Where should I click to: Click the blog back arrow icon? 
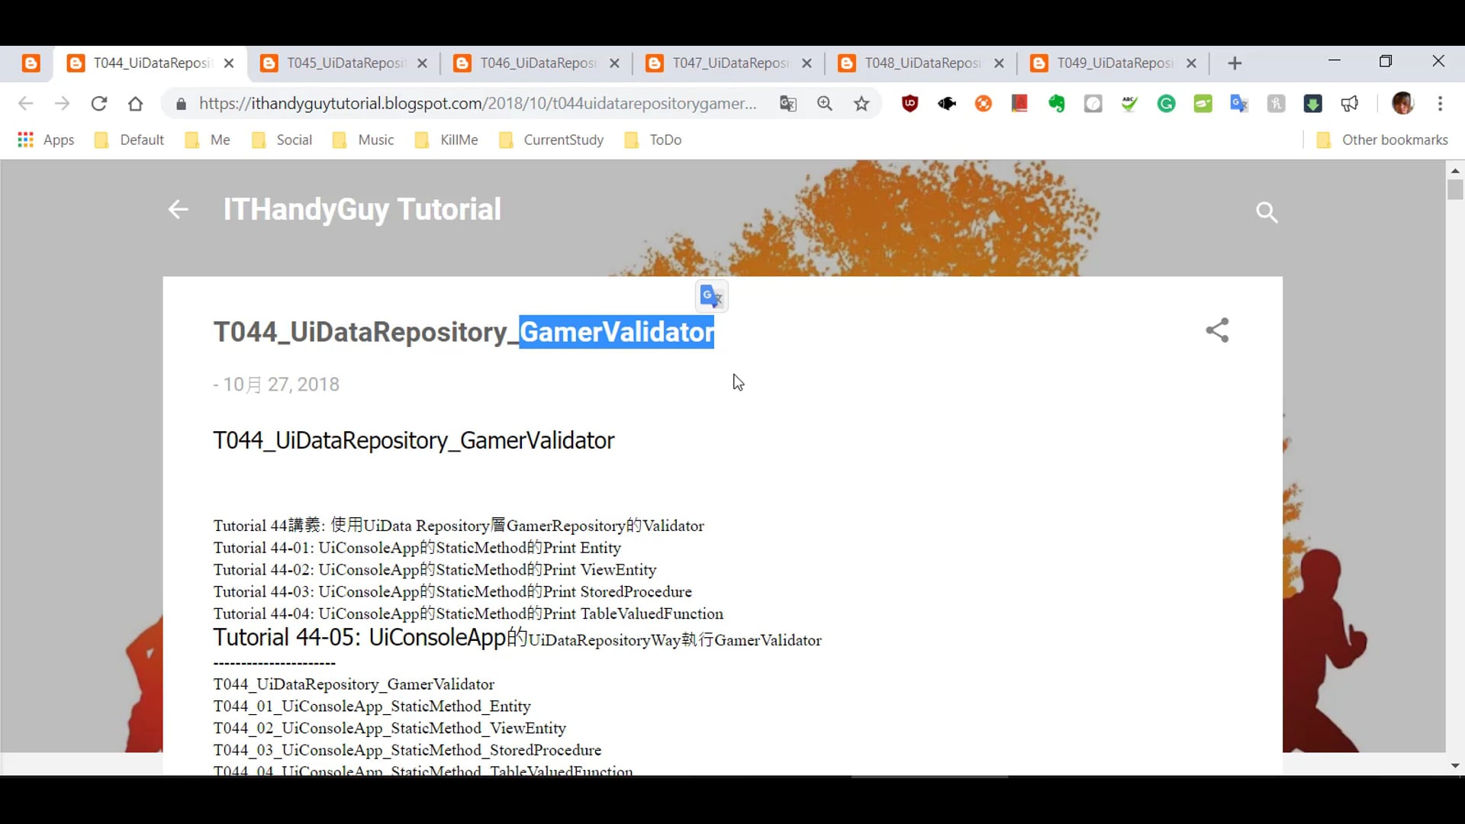(178, 209)
